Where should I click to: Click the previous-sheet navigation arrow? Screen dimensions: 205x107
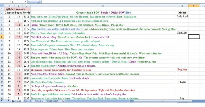click(4, 101)
